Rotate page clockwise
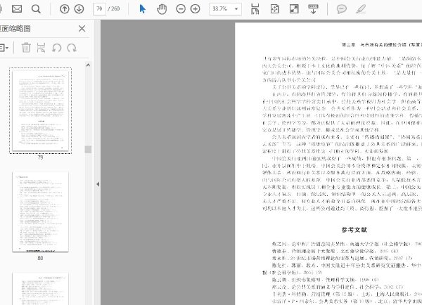This screenshot has height=305, width=422. 72,48
